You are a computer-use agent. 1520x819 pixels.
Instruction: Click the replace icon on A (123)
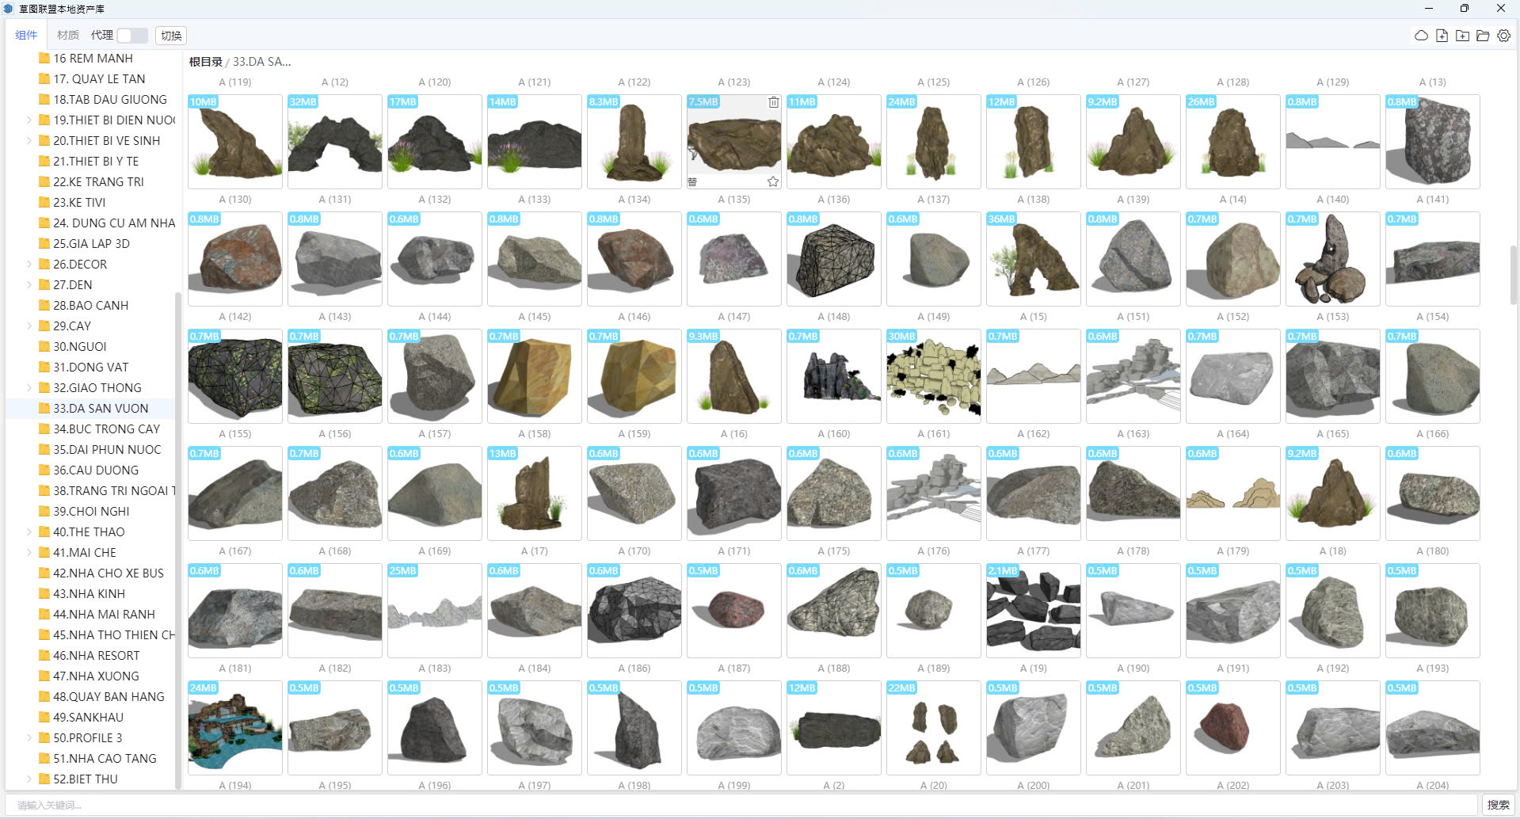click(692, 181)
